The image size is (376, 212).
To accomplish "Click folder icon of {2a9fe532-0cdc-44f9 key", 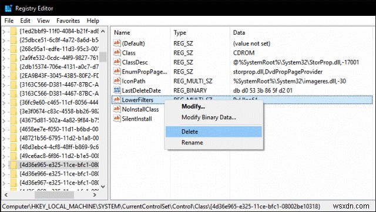I will [14, 58].
